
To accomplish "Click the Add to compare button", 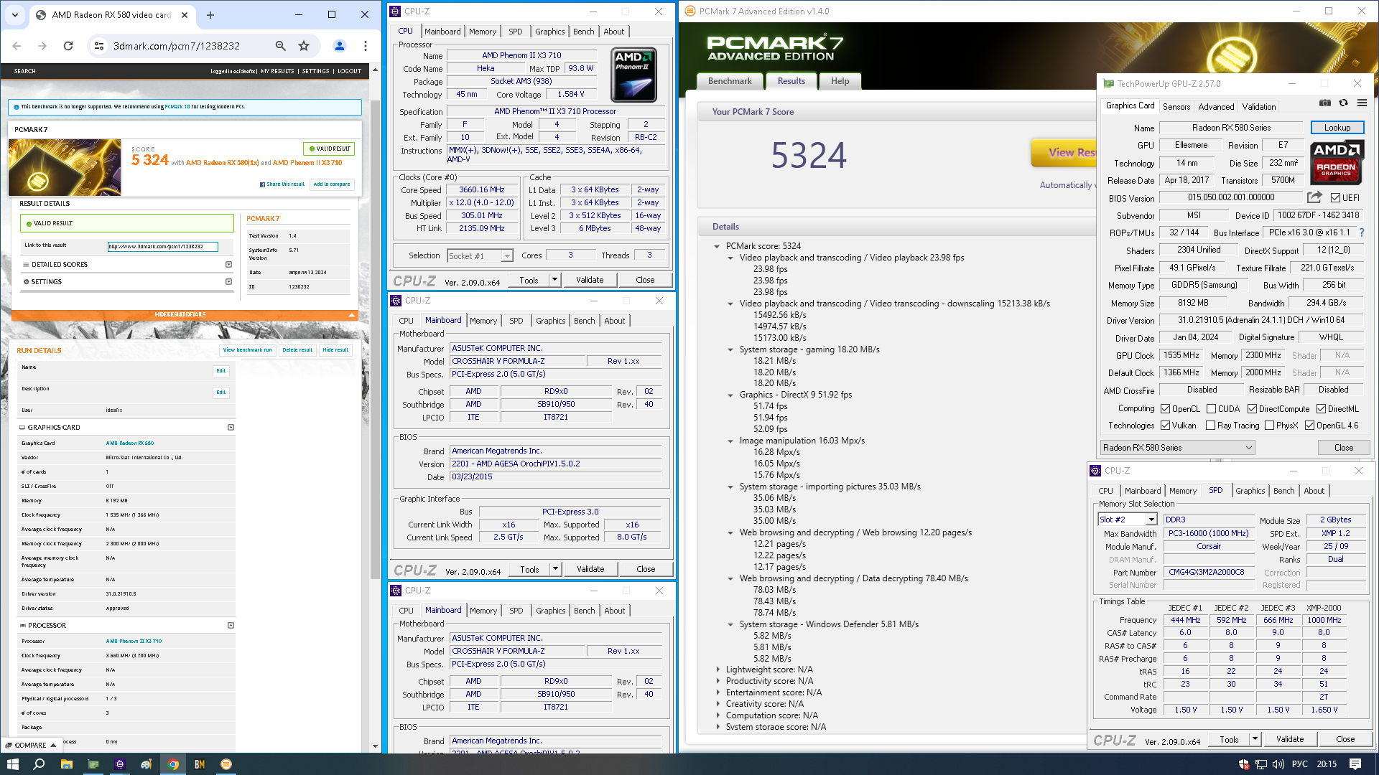I will [332, 184].
